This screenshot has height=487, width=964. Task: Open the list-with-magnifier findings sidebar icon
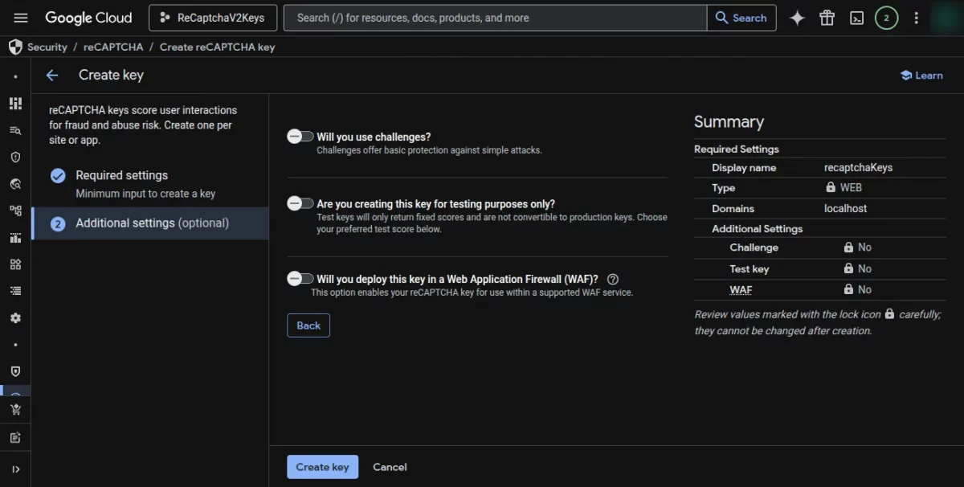(x=15, y=130)
